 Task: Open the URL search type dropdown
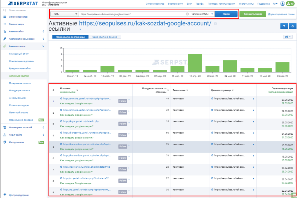pyautogui.click(x=65, y=14)
